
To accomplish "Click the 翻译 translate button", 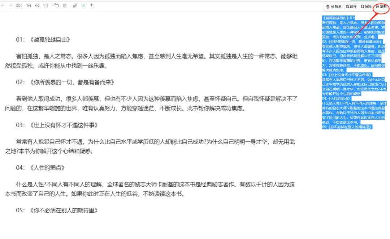I will tap(351, 6).
